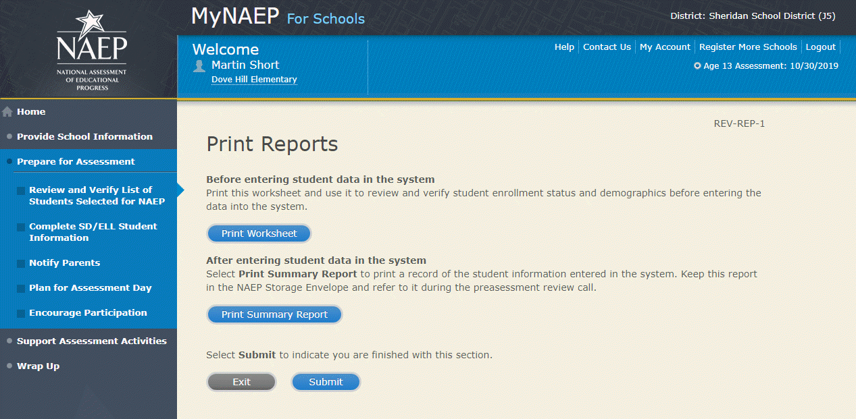856x419 pixels.
Task: Open the Dove Hill Elementary link
Action: pos(254,80)
